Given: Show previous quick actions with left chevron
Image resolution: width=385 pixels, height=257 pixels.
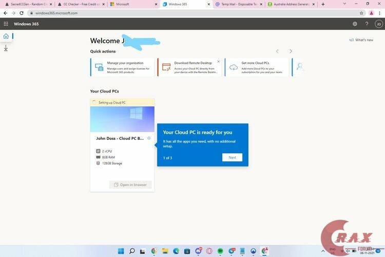Looking at the screenshot, I should 277,51.
